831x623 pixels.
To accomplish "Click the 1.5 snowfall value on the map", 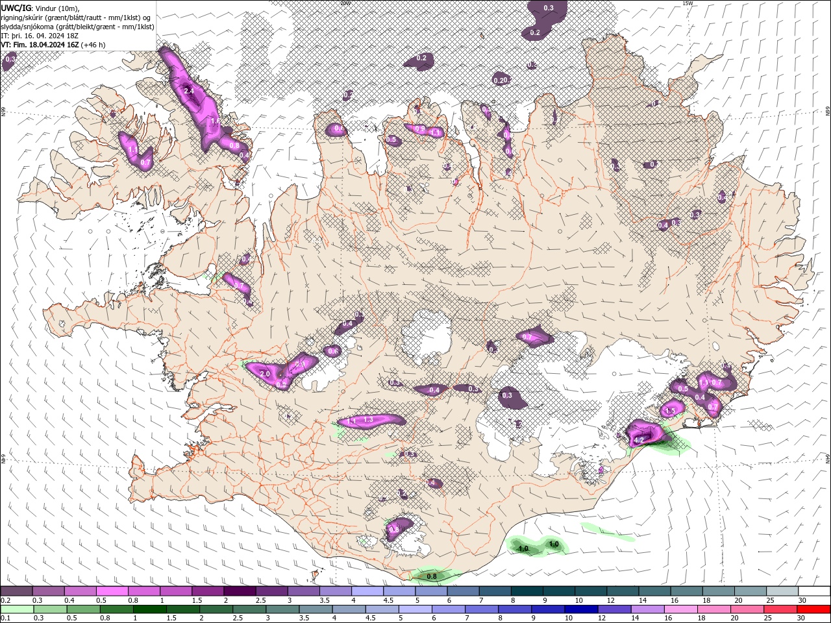I will [671, 411].
